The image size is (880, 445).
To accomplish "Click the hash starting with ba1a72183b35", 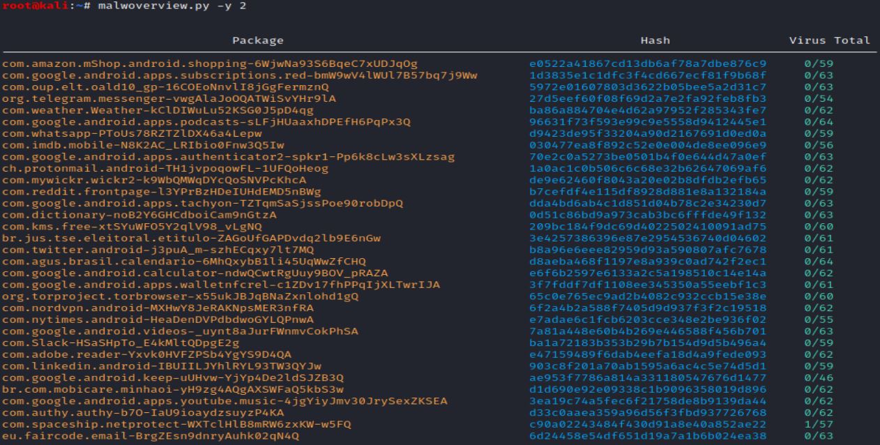I will click(x=648, y=342).
